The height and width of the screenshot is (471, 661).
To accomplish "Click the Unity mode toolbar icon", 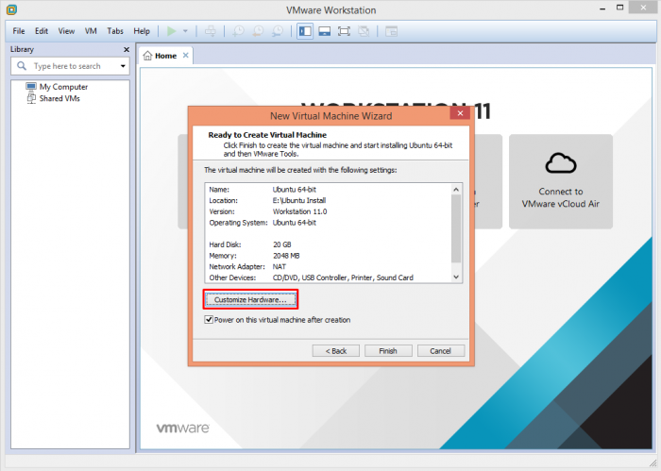I will tap(364, 31).
